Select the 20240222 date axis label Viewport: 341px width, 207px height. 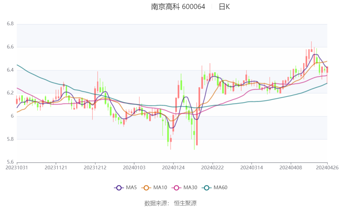click(x=213, y=168)
